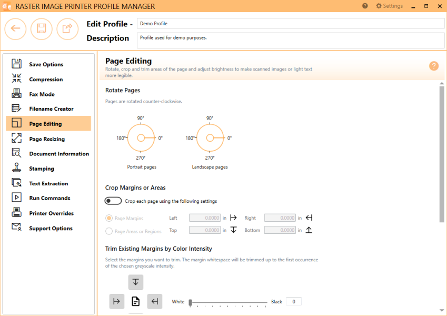Click the Bottom margin input field

coord(280,230)
